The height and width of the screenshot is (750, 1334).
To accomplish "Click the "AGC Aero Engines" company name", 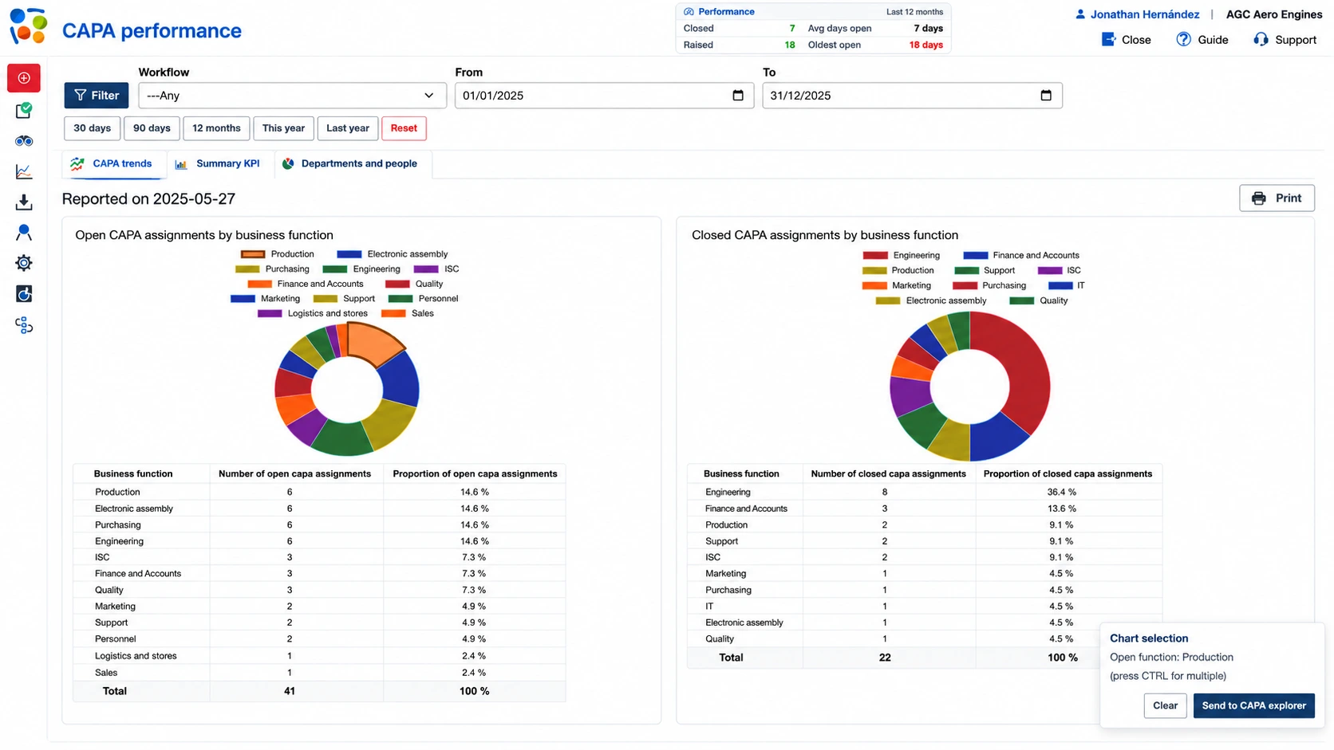I will click(1274, 14).
